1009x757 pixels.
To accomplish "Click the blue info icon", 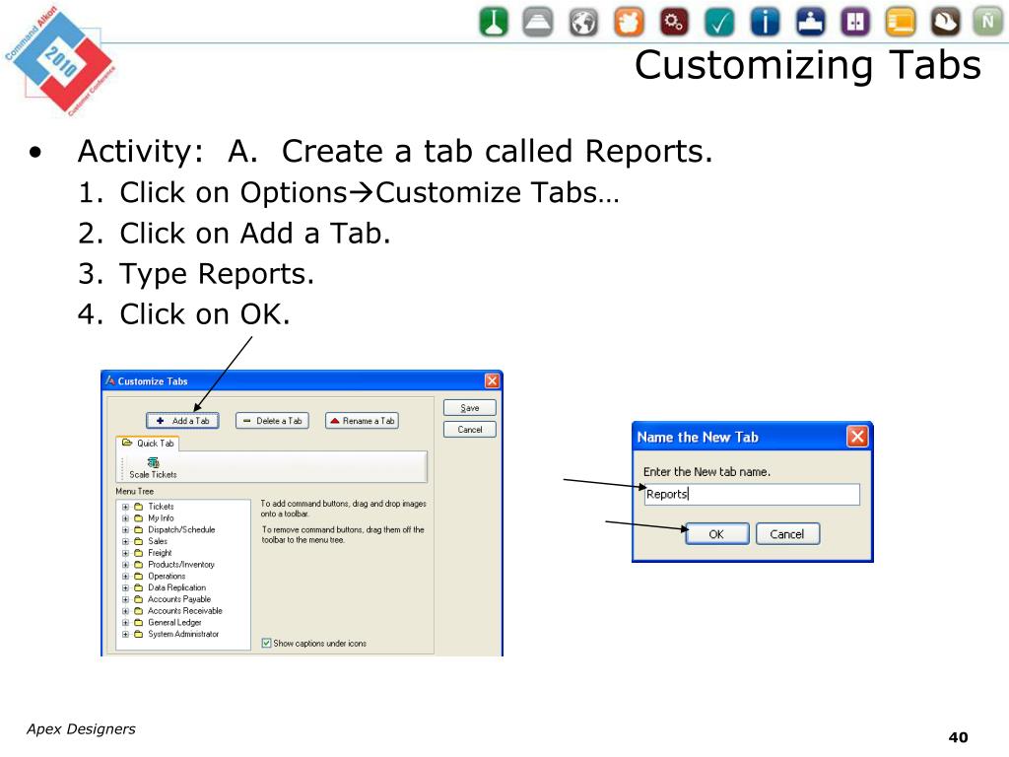I will pyautogui.click(x=765, y=22).
